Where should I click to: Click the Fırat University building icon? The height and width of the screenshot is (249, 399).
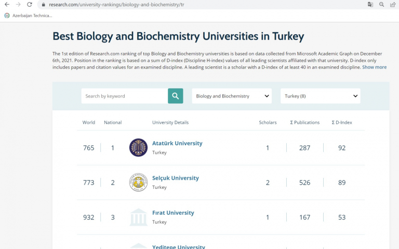[x=138, y=217]
